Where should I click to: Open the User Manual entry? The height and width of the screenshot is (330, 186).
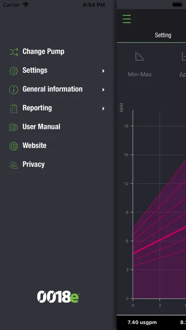[41, 127]
